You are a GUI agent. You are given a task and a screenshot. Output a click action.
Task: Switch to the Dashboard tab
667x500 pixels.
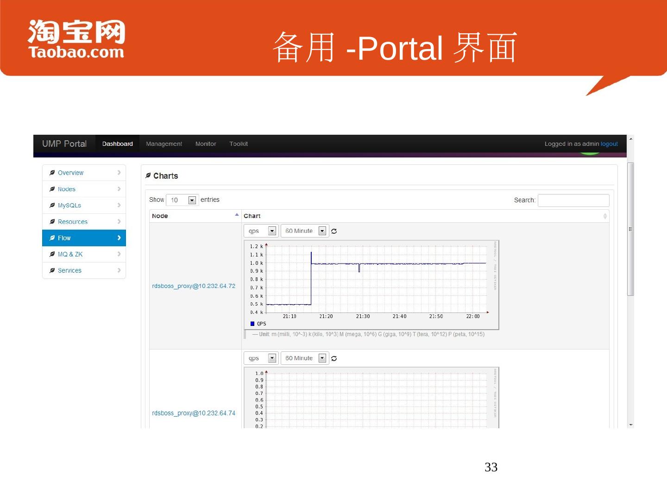(118, 144)
